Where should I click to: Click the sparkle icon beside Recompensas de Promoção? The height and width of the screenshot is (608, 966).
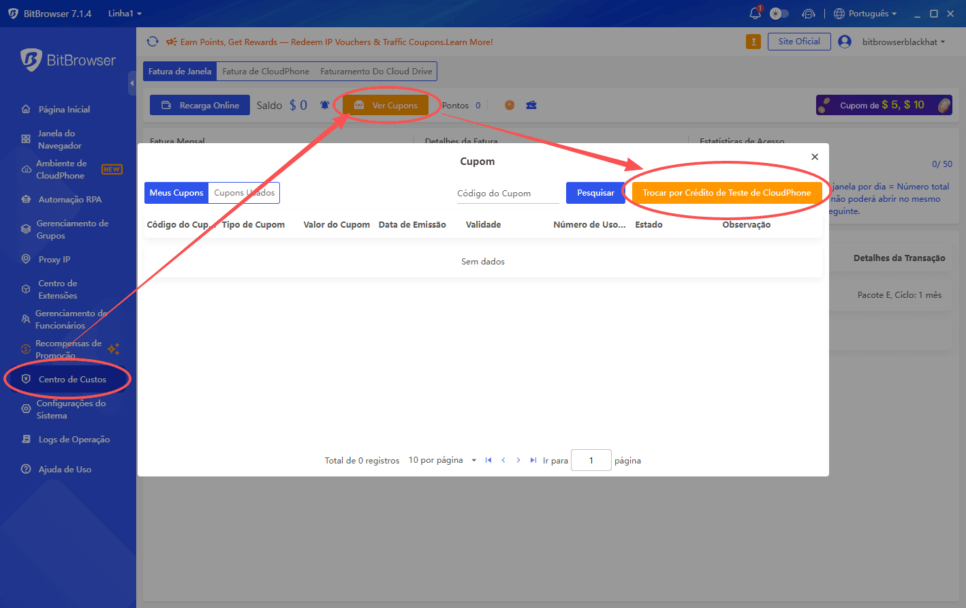pyautogui.click(x=114, y=349)
